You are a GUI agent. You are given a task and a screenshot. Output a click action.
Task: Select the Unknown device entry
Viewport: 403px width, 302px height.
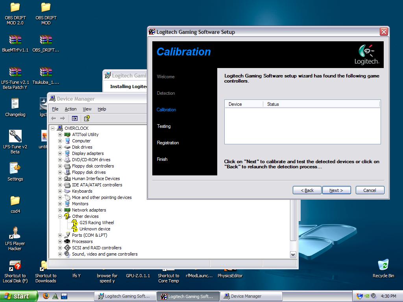[95, 229]
